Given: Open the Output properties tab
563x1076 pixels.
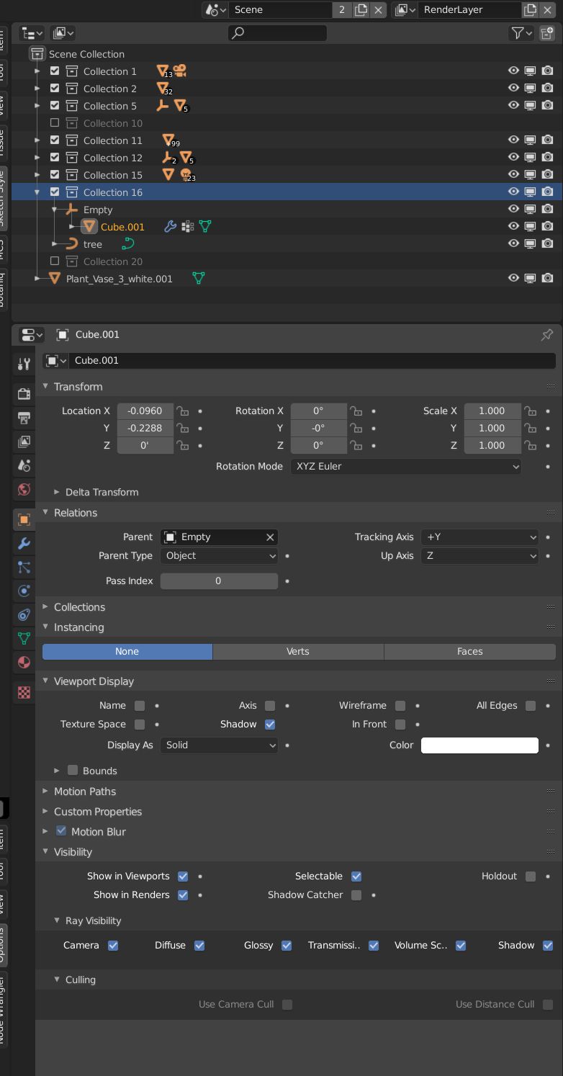Looking at the screenshot, I should coord(24,418).
